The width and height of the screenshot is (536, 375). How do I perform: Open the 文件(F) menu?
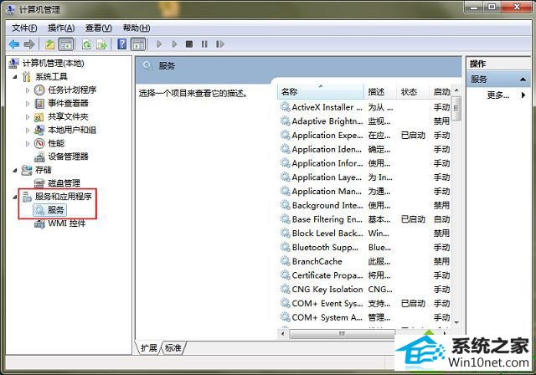coord(24,28)
